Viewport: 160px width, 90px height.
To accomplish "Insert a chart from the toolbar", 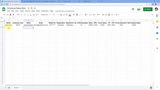I will 109,15.
